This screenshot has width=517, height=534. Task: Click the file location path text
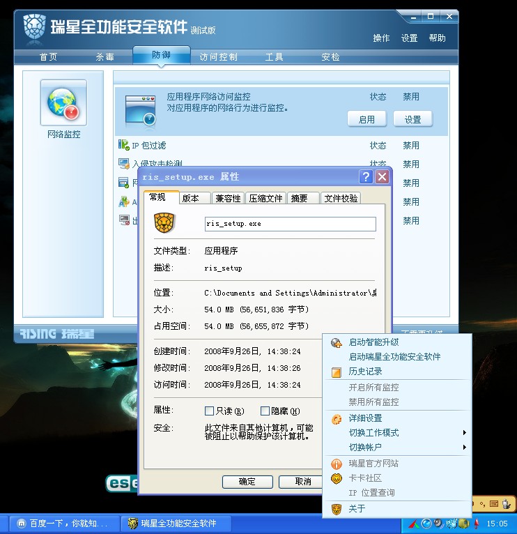[291, 293]
